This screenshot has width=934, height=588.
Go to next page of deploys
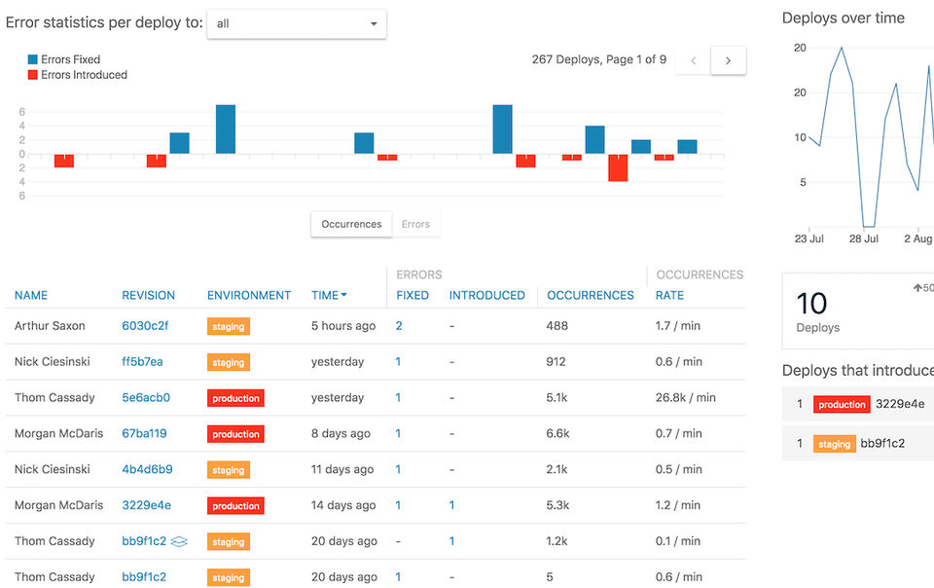click(x=728, y=60)
